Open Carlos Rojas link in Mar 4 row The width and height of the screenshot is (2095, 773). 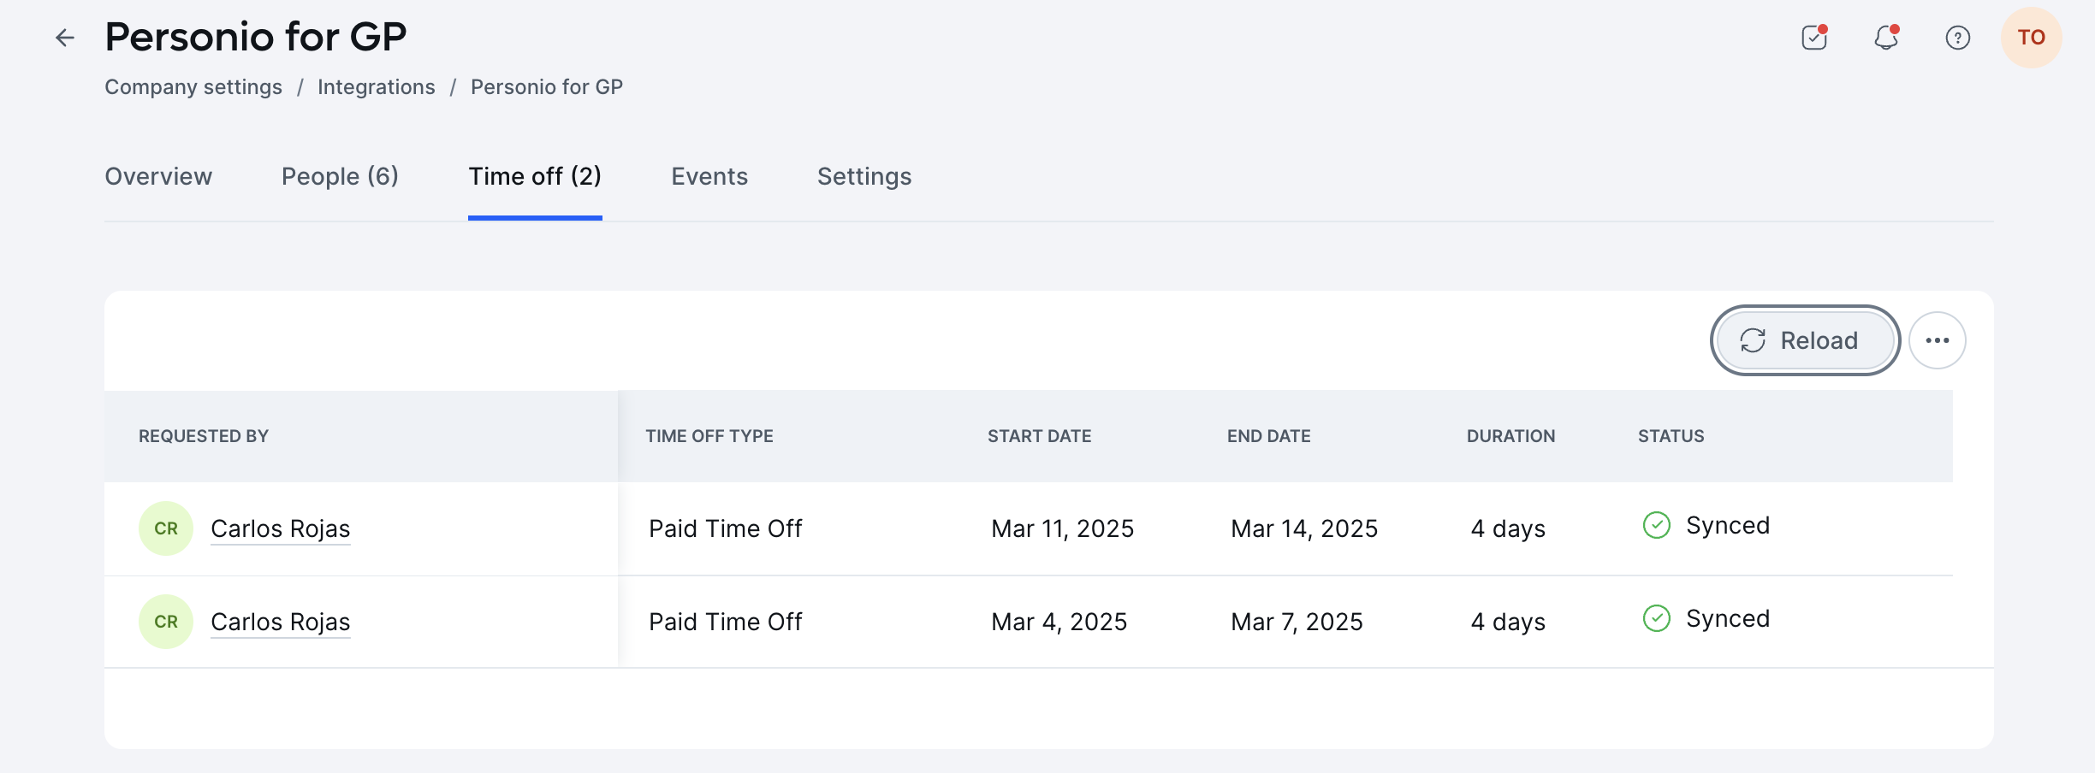pyautogui.click(x=281, y=622)
